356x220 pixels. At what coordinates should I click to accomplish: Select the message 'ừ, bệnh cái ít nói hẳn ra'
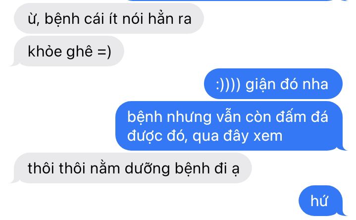pos(109,18)
